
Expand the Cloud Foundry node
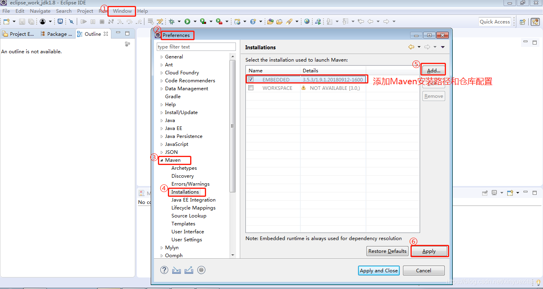point(162,73)
